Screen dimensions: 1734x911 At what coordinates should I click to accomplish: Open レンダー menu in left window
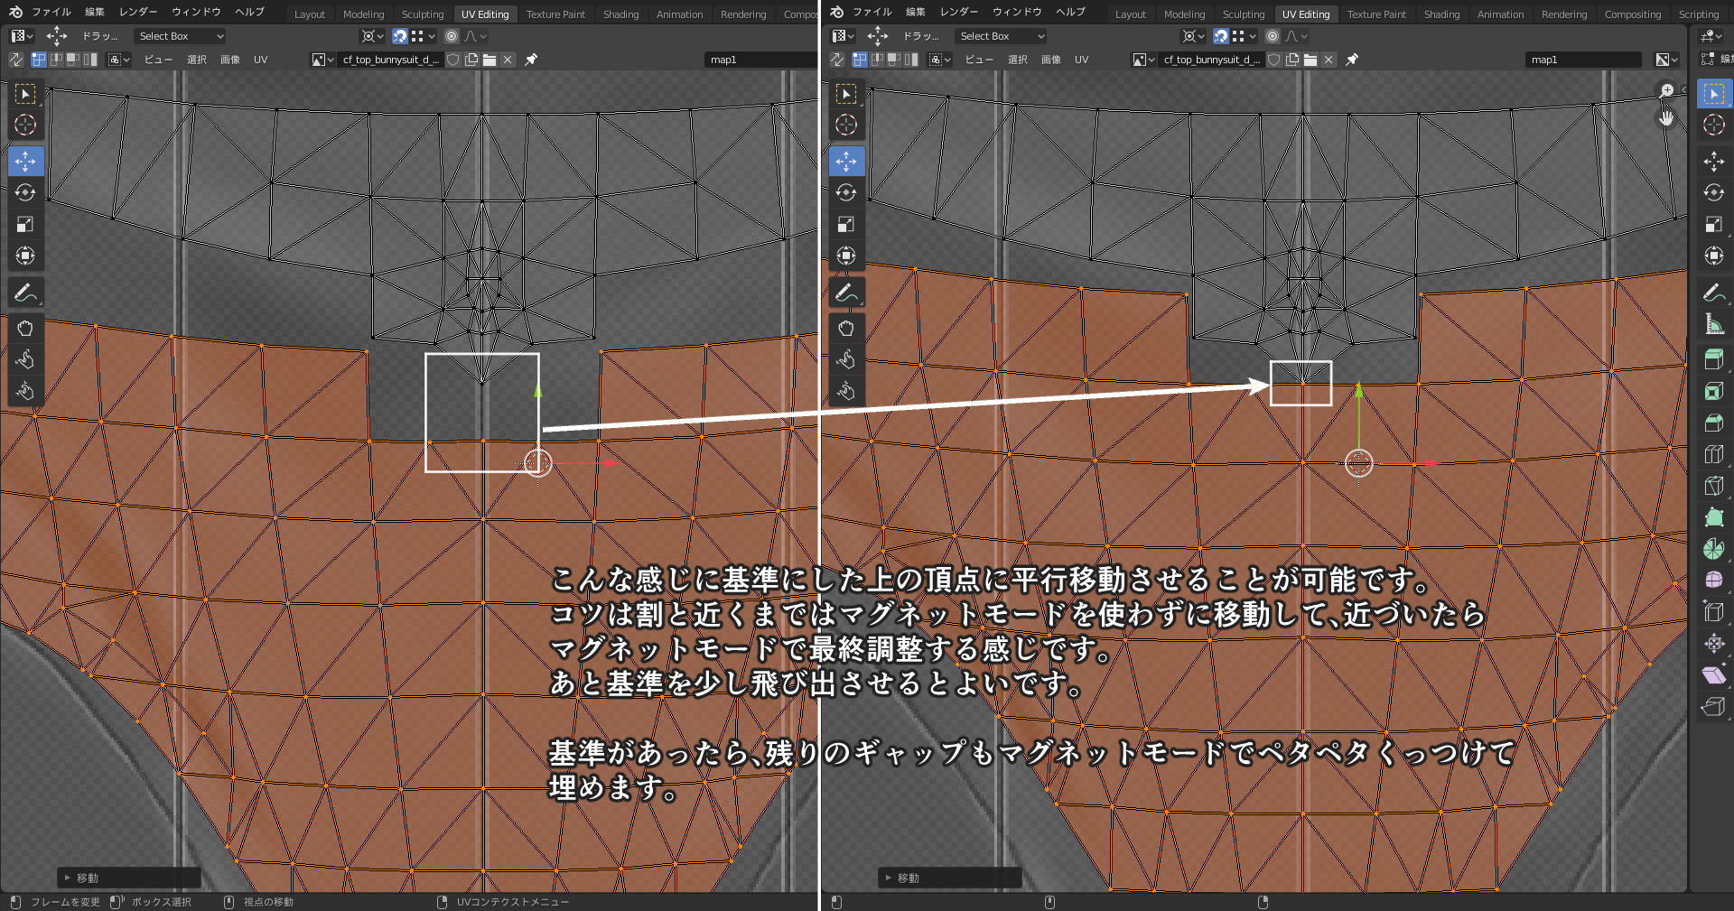tap(137, 12)
